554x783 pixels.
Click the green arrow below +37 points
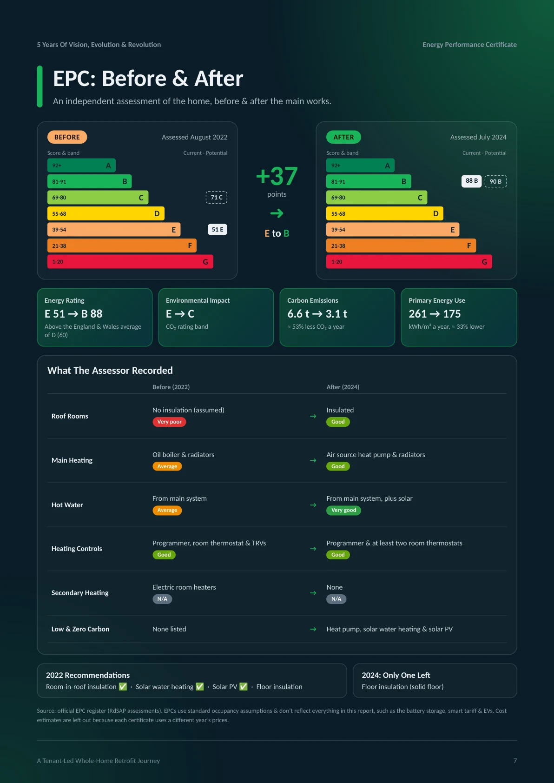point(277,213)
